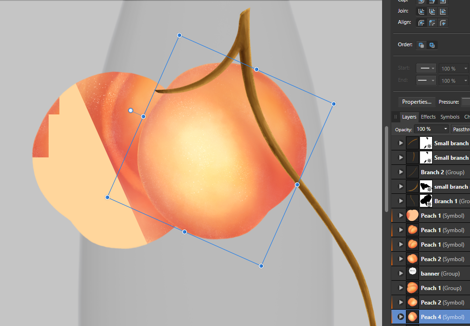This screenshot has height=326, width=470.
Task: Click the bottommost corner handle of selection box
Action: (x=261, y=266)
